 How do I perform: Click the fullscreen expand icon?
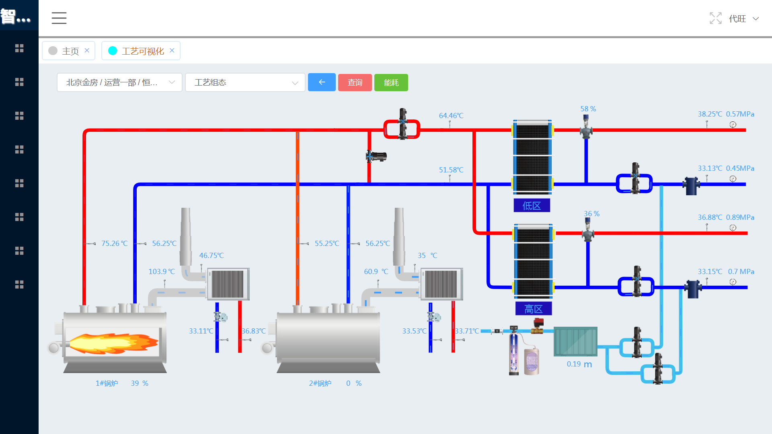[x=715, y=18]
